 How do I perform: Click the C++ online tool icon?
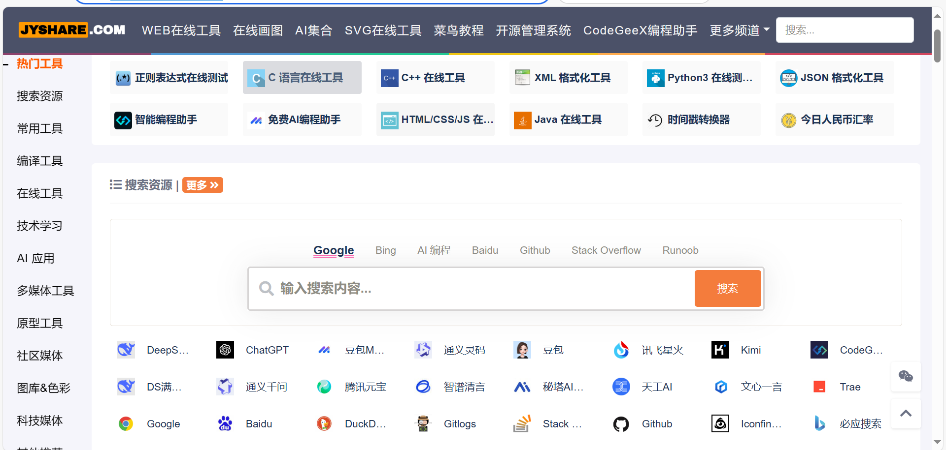point(389,78)
